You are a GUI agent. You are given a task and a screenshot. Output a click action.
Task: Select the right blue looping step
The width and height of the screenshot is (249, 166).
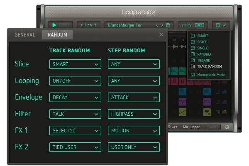[x=207, y=91]
